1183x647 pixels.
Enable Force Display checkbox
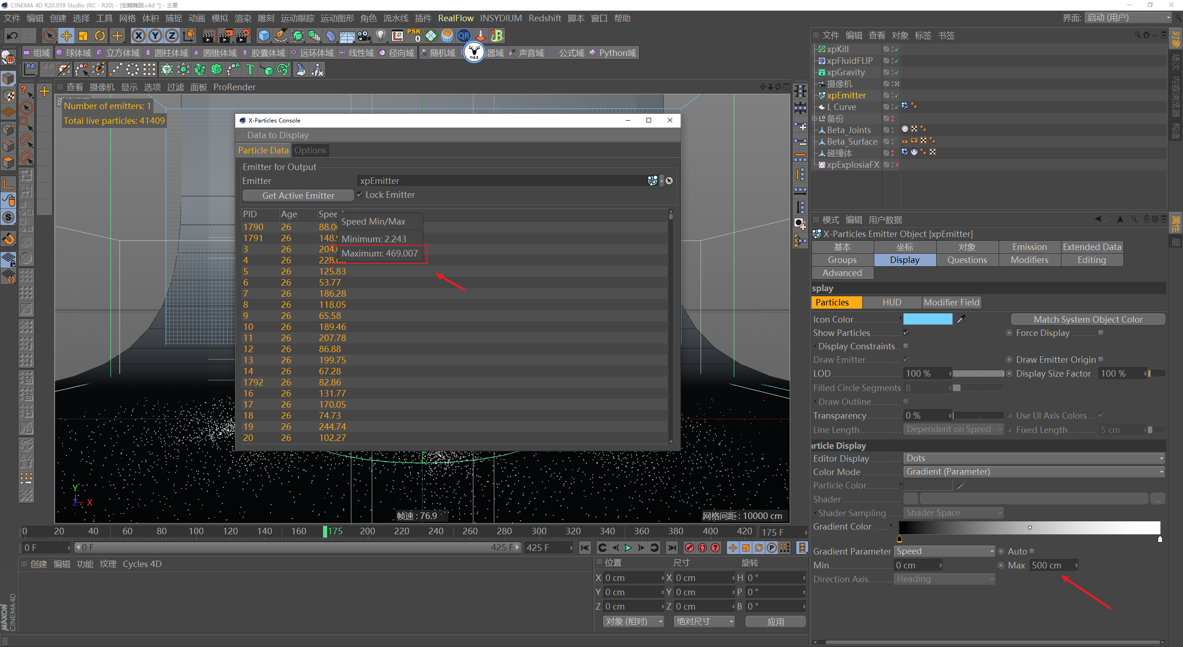[1101, 332]
